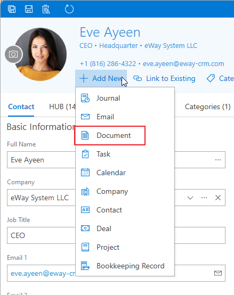234x295 pixels.
Task: Open Full Name details ellipsis button
Action: (x=218, y=160)
